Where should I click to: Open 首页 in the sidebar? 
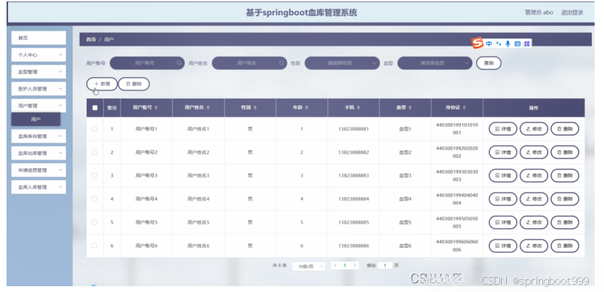tap(38, 38)
